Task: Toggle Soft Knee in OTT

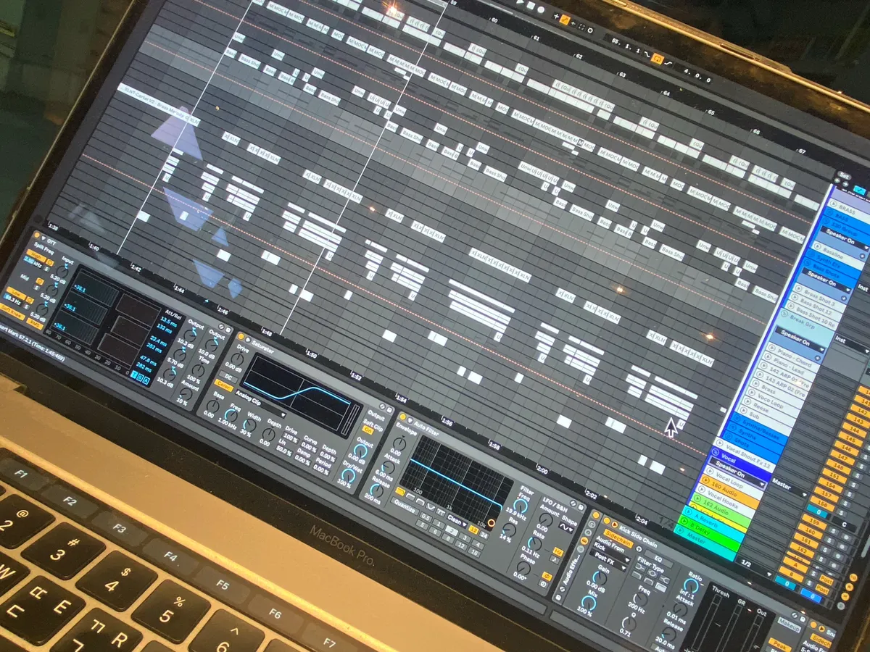Action: [x=12, y=311]
